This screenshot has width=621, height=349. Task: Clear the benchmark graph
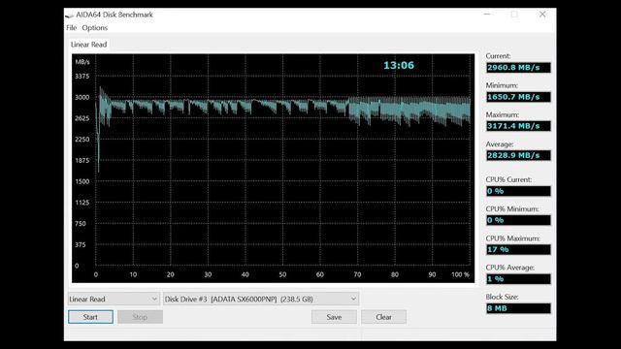(x=383, y=317)
